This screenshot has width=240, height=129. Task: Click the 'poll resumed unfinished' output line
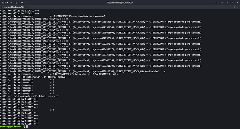(x=29, y=96)
